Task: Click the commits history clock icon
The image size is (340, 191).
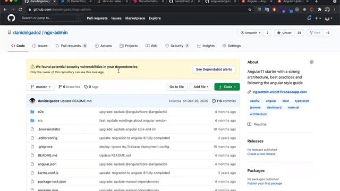Action: coord(214,101)
